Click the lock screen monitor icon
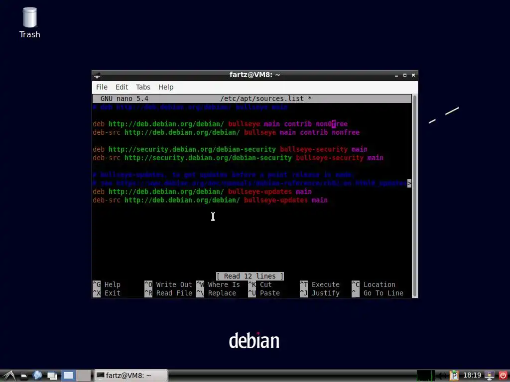This screenshot has height=382, width=510. (489, 376)
